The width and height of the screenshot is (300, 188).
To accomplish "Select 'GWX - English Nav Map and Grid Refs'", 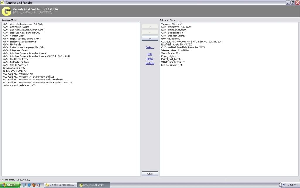I will [x=22, y=38].
